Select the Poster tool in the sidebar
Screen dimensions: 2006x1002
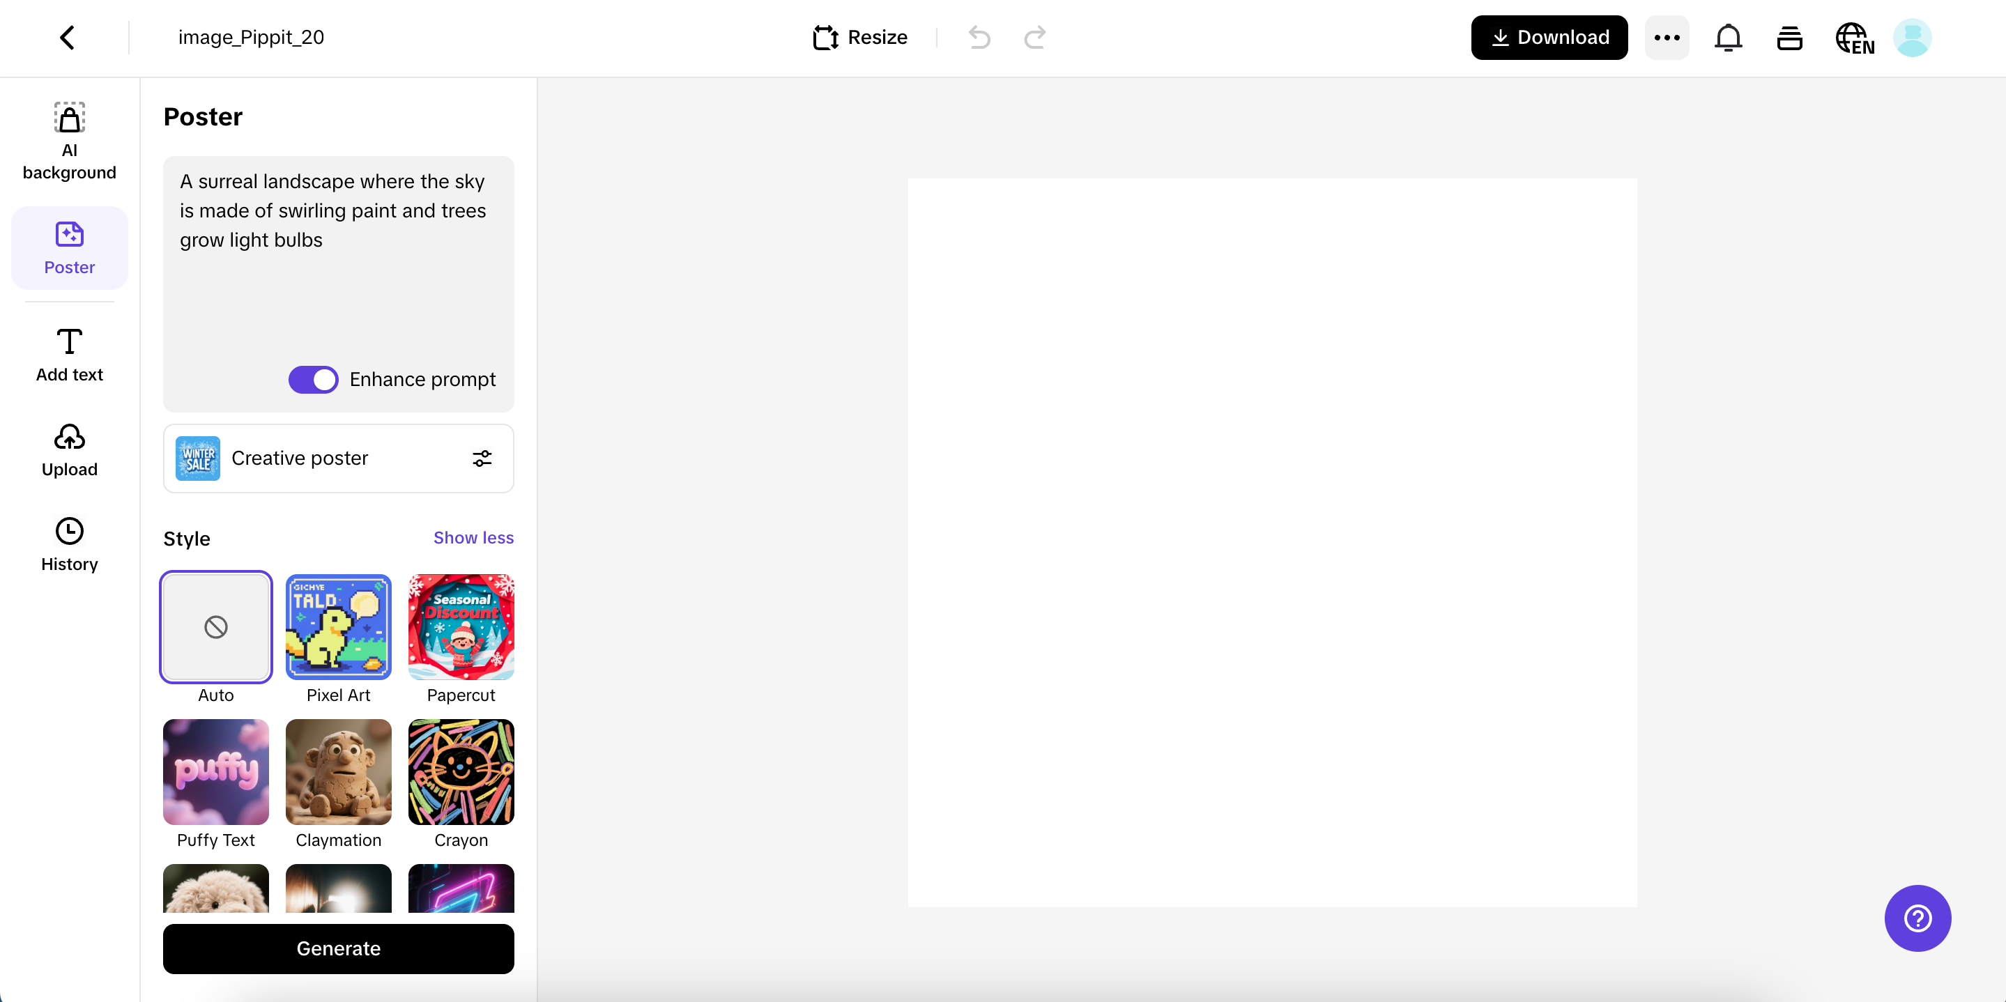(68, 247)
